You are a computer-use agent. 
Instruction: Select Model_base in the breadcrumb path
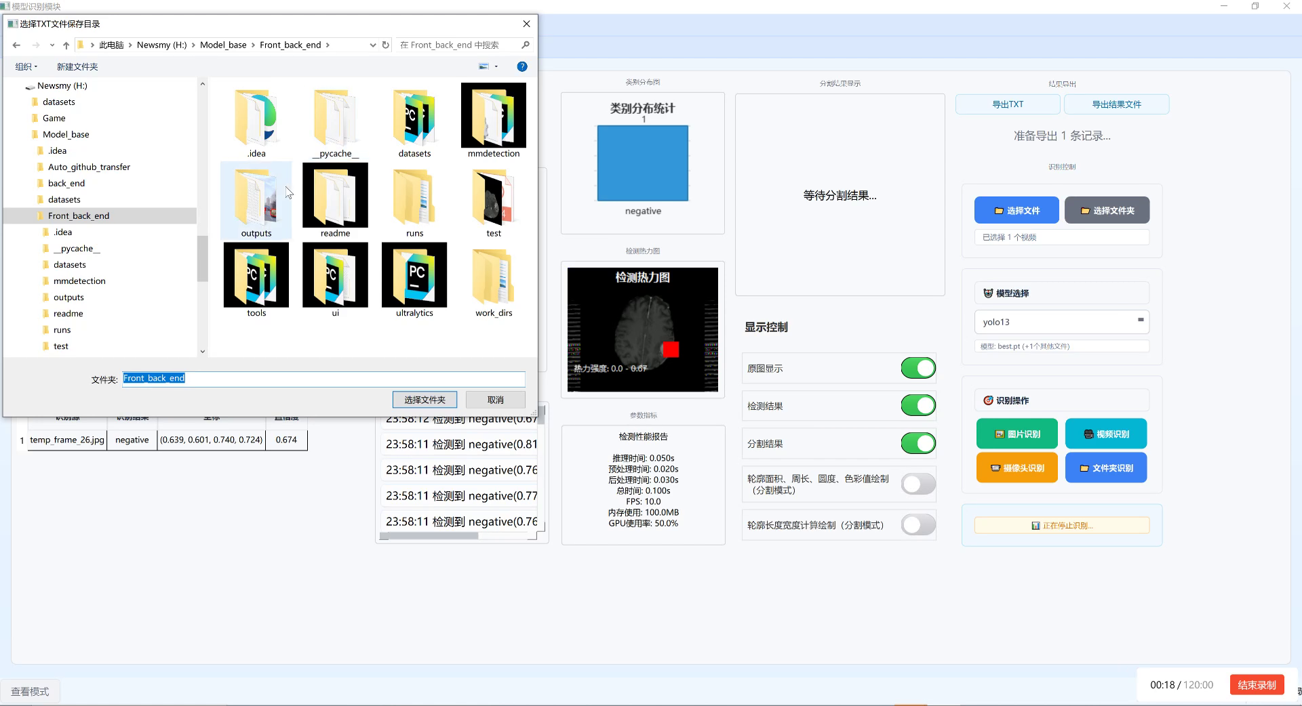(224, 45)
